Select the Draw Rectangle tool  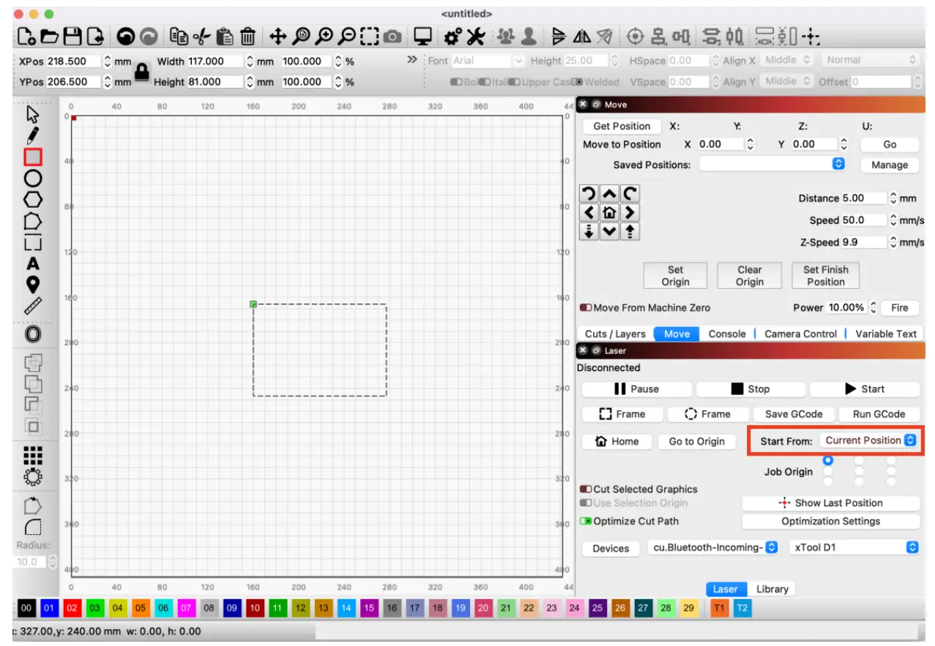(33, 157)
